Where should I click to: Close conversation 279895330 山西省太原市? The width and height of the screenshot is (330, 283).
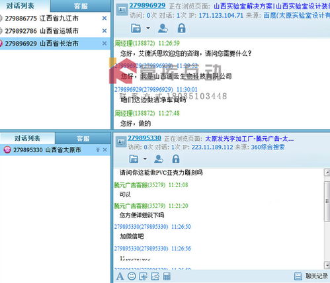105,150
